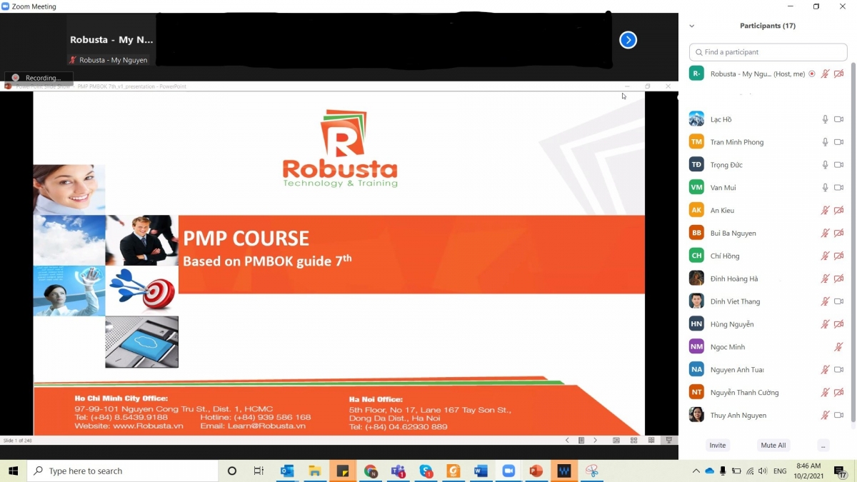The width and height of the screenshot is (857, 482).
Task: Mute Van Mui's microphone
Action: coord(825,188)
